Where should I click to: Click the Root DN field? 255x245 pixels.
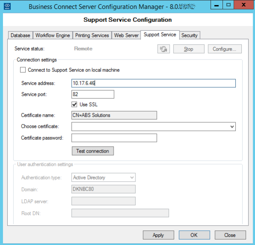[120, 213]
